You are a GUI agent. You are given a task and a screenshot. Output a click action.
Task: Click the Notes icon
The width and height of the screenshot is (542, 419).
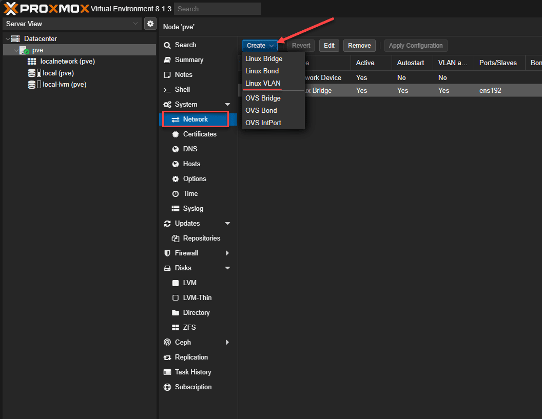pos(167,74)
